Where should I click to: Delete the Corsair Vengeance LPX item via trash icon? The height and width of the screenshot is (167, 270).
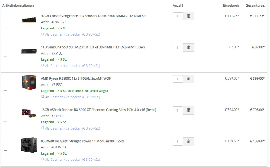[189, 16]
